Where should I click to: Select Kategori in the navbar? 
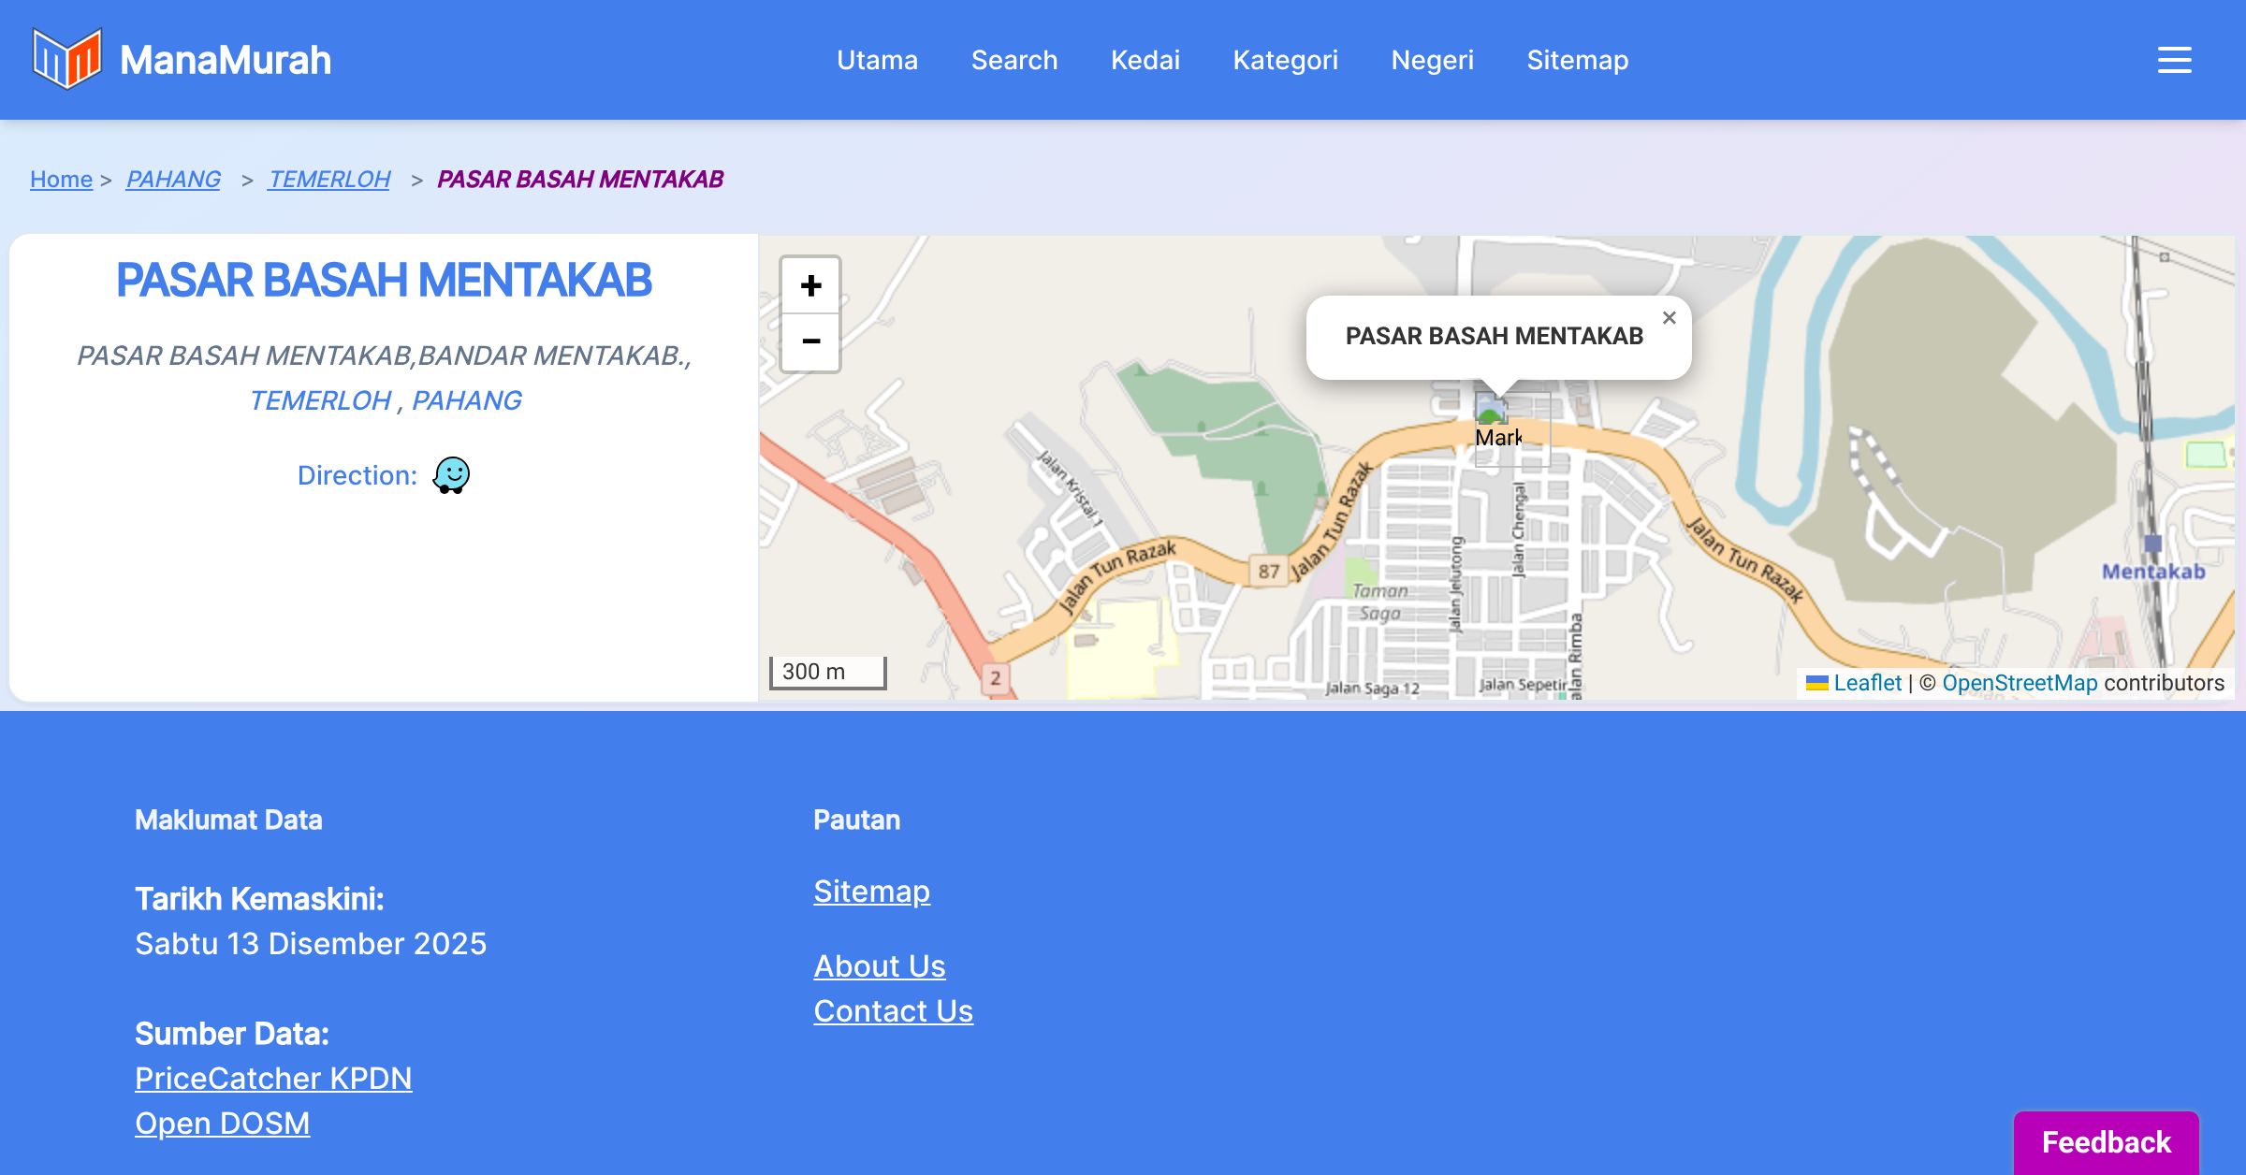pos(1285,60)
